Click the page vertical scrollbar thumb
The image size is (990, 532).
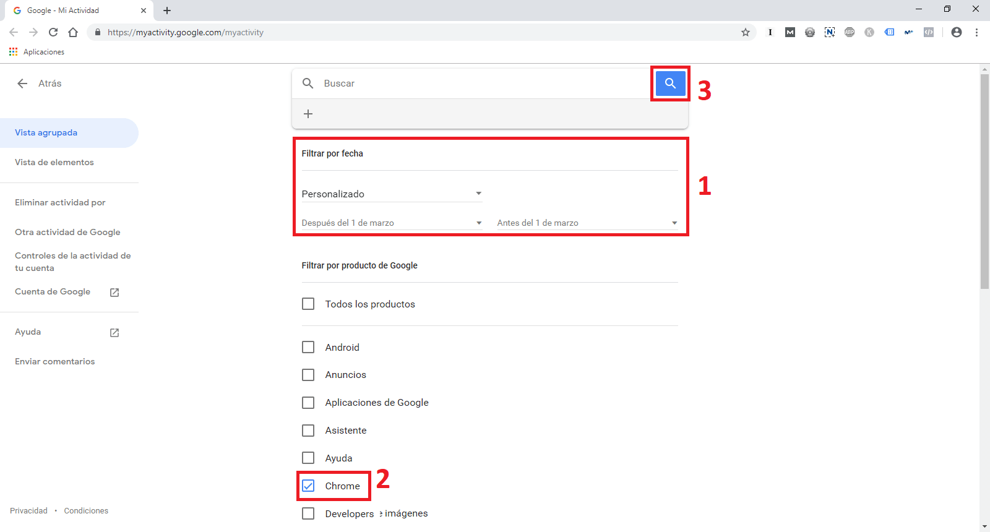click(984, 181)
